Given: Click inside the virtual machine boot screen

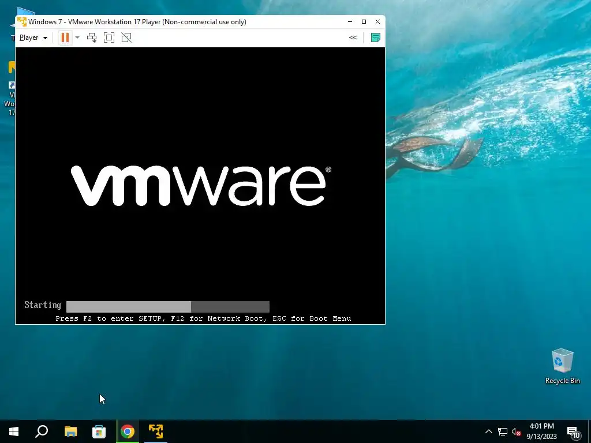Looking at the screenshot, I should (x=200, y=185).
